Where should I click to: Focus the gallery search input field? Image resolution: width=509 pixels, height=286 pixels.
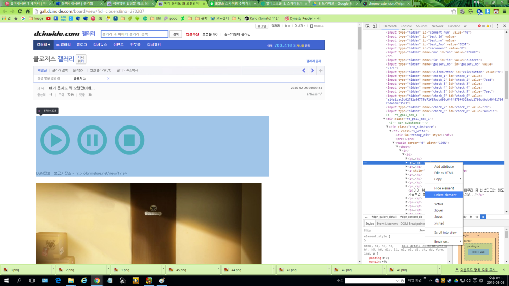tap(134, 34)
